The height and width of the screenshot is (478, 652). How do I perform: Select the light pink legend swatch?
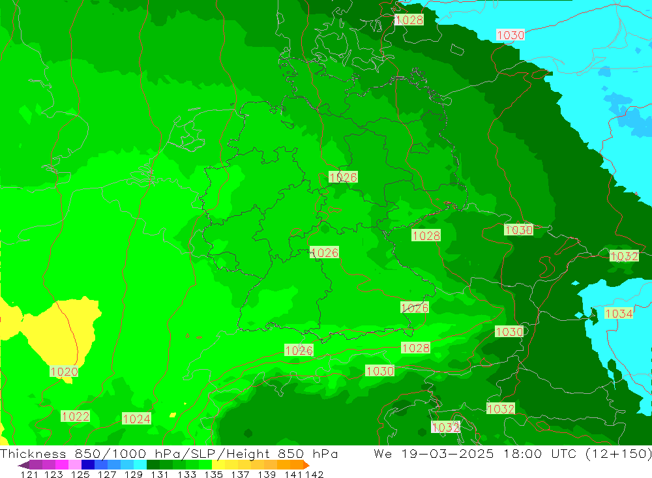click(75, 465)
